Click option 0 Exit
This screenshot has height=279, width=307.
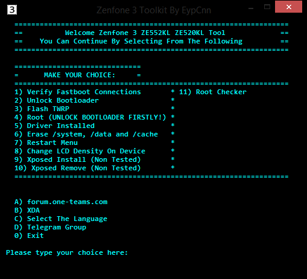[x=29, y=236]
